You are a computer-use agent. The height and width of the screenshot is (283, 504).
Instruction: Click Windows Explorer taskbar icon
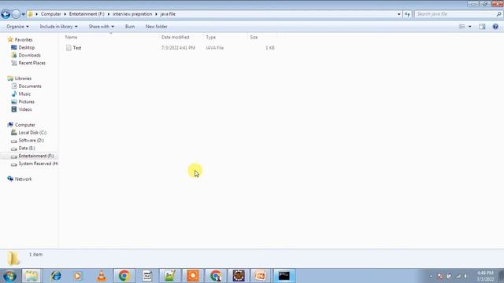(31, 276)
